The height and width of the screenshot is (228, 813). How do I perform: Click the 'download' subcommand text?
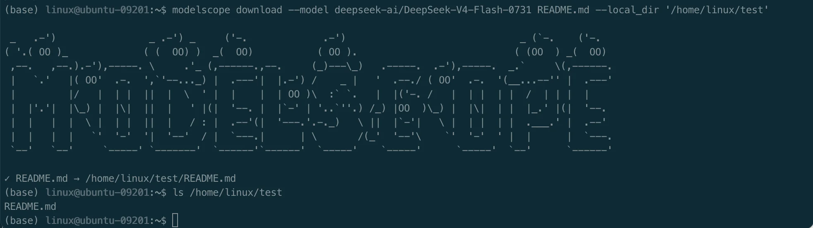259,10
